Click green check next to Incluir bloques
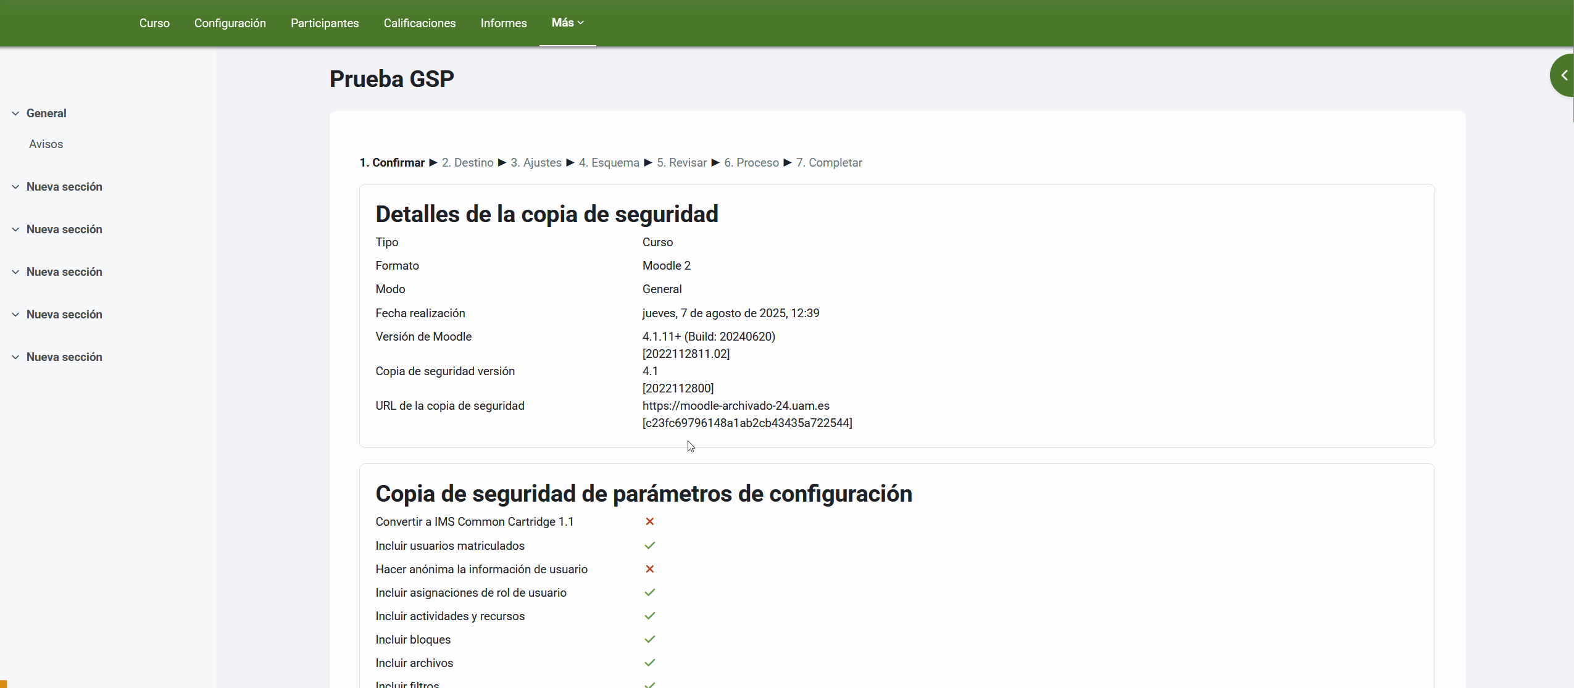1574x688 pixels. pyautogui.click(x=649, y=639)
